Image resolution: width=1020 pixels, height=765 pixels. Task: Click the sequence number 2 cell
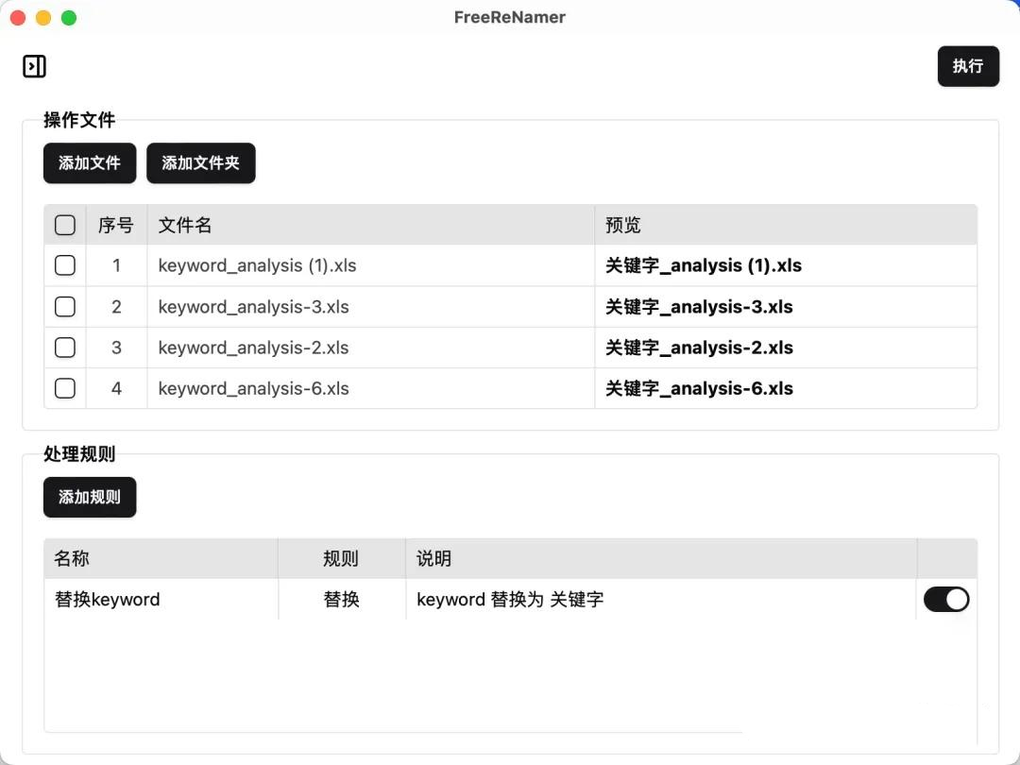[x=116, y=306]
